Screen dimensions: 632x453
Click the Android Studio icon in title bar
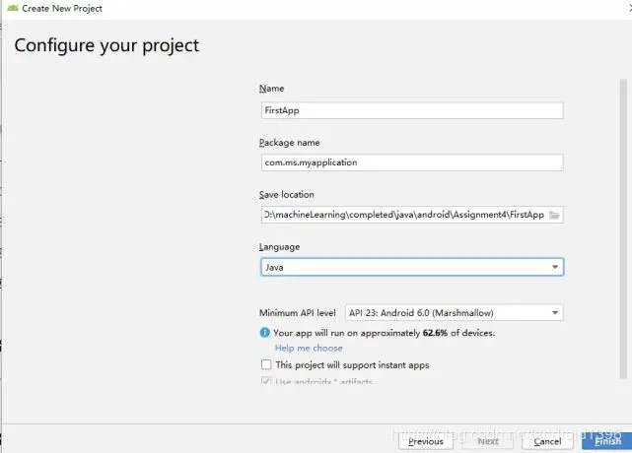[x=11, y=9]
